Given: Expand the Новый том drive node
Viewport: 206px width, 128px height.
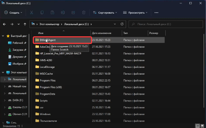Looking at the screenshot, I should pos(5,86).
